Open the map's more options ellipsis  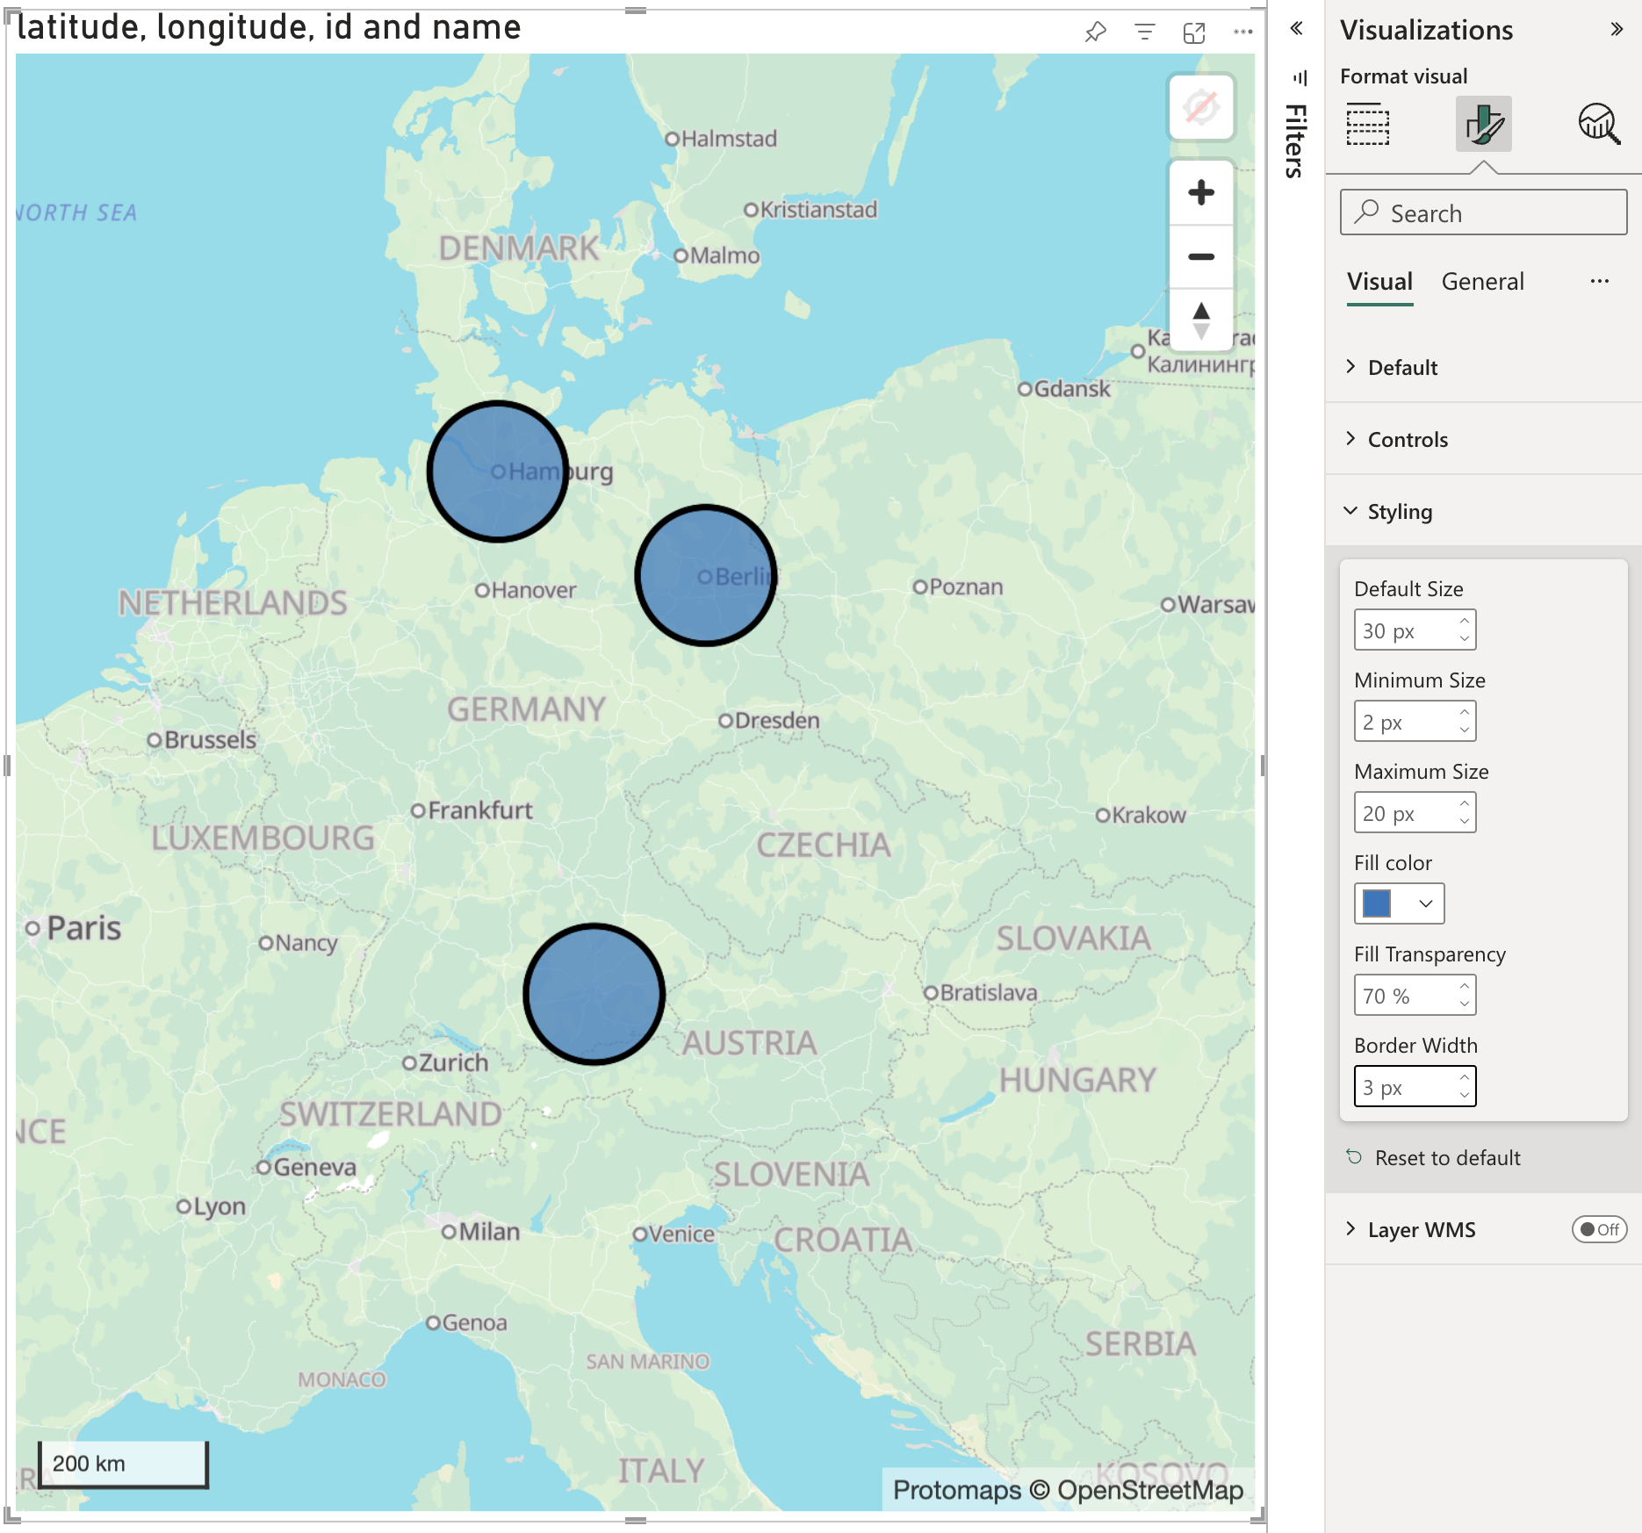[x=1242, y=32]
